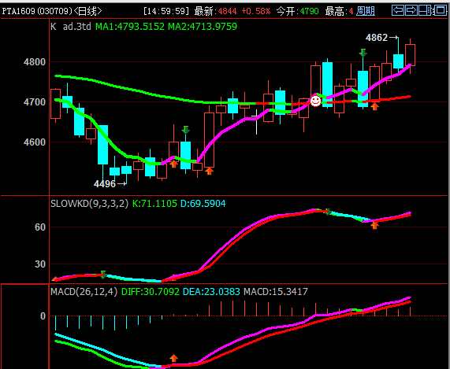Open the 周期 period link
Screen dimensions: 450x369
point(366,11)
